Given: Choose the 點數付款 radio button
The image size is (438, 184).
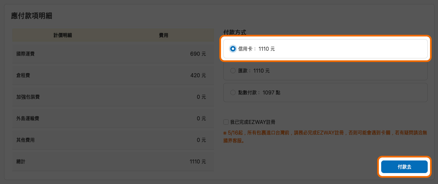Looking at the screenshot, I should [x=233, y=92].
